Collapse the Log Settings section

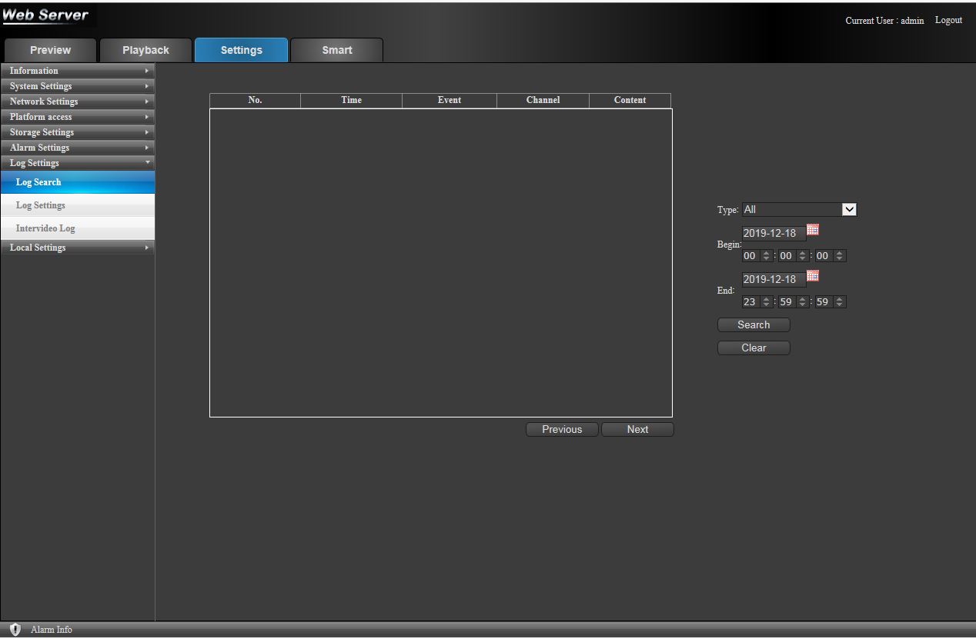click(x=77, y=163)
